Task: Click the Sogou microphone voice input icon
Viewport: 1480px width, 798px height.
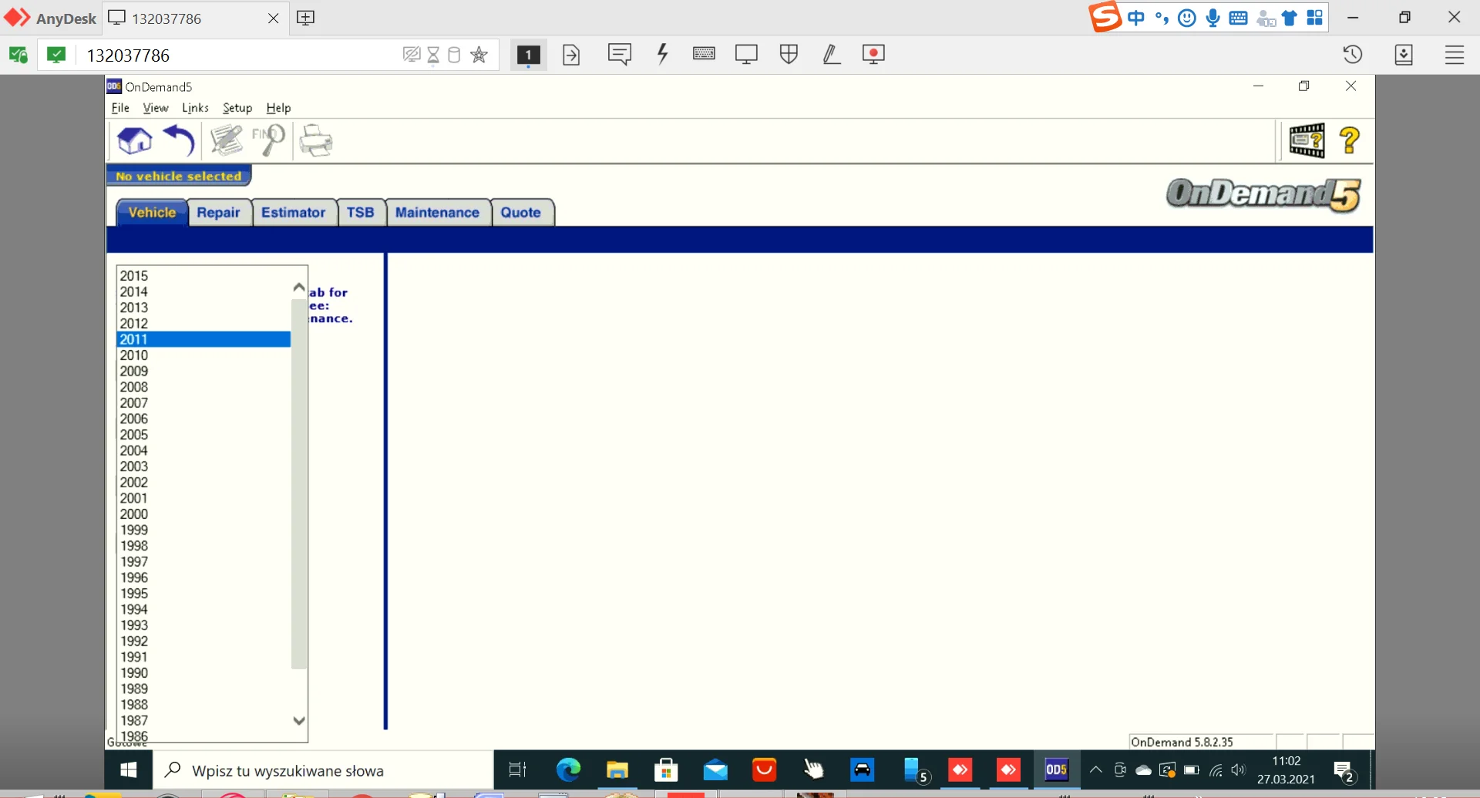Action: pyautogui.click(x=1213, y=18)
